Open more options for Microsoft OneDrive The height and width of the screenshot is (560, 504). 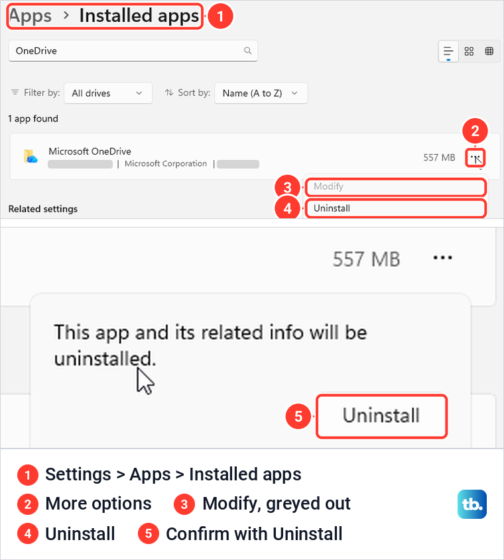(475, 158)
